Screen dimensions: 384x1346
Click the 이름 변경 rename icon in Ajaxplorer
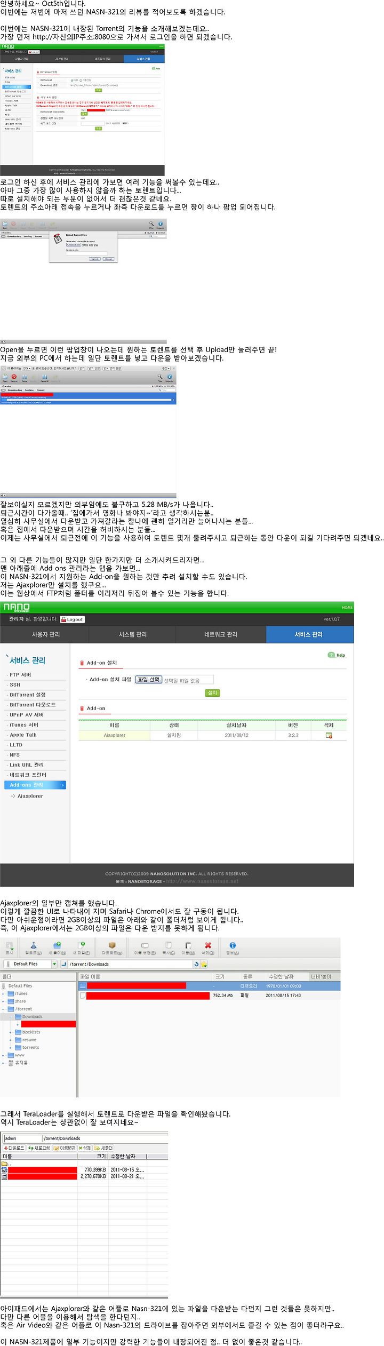tap(145, 948)
